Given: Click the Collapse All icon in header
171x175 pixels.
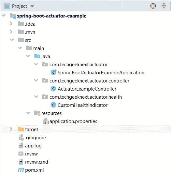Looking at the screenshot, I should 164,6.
